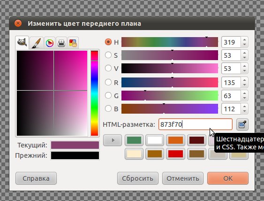Increase the H value with up arrow

tap(244, 40)
